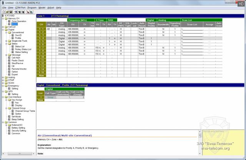This screenshot has width=246, height=160.
Task: Click the page icon beside Own ID
Action: pyautogui.click(x=13, y=35)
